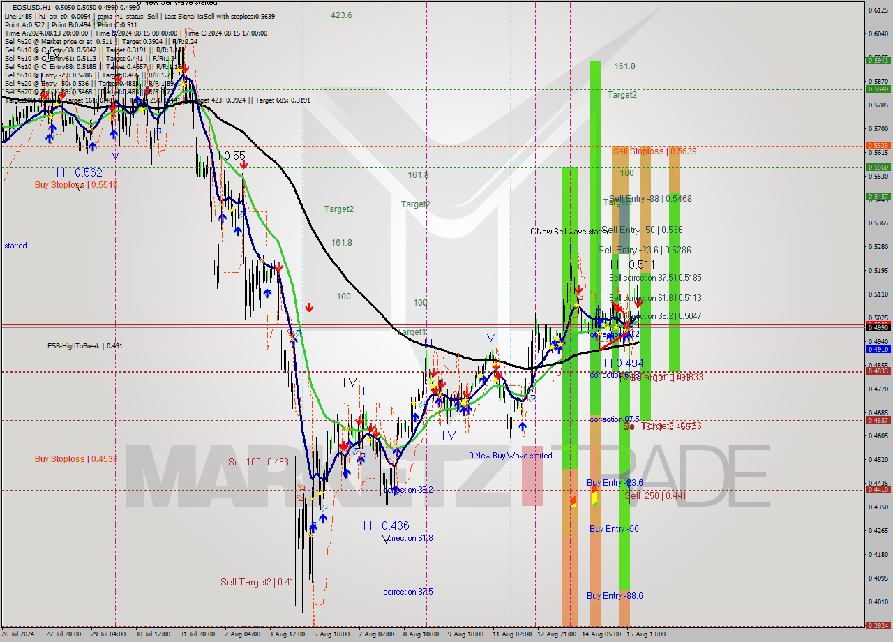The height and width of the screenshot is (642, 893).
Task: Click 'Sell correction 38.2 | 0.5047' label
Action: (655, 316)
